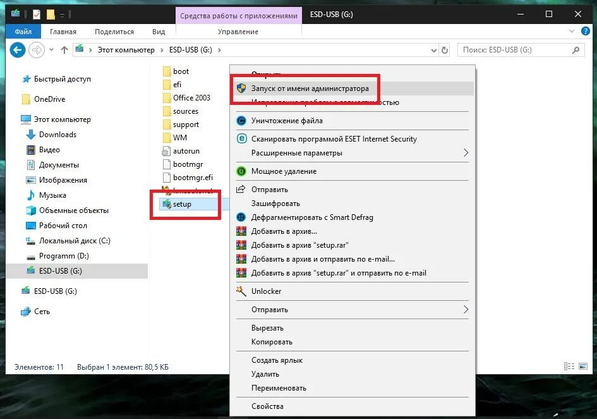Screen dimensions: 597x419
Task: Click the Properties quick access toolbar icon
Action: tap(37, 15)
